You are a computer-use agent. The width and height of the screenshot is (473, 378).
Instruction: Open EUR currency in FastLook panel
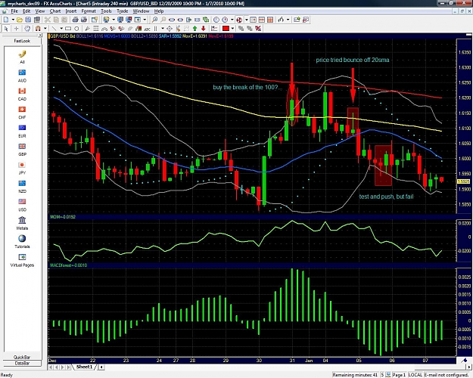click(22, 131)
